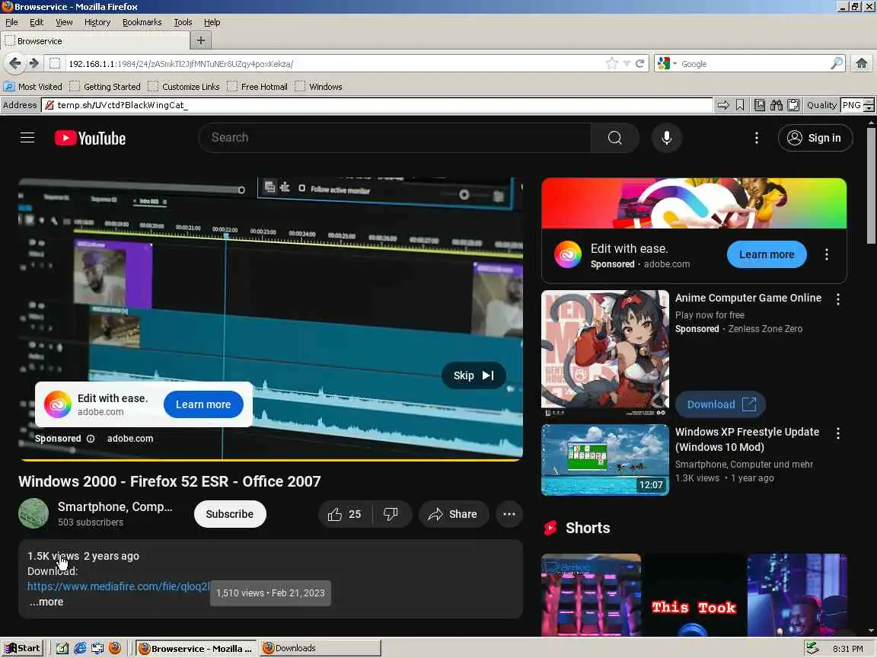Click the YouTube search magnifier button
Image resolution: width=877 pixels, height=658 pixels.
click(614, 138)
